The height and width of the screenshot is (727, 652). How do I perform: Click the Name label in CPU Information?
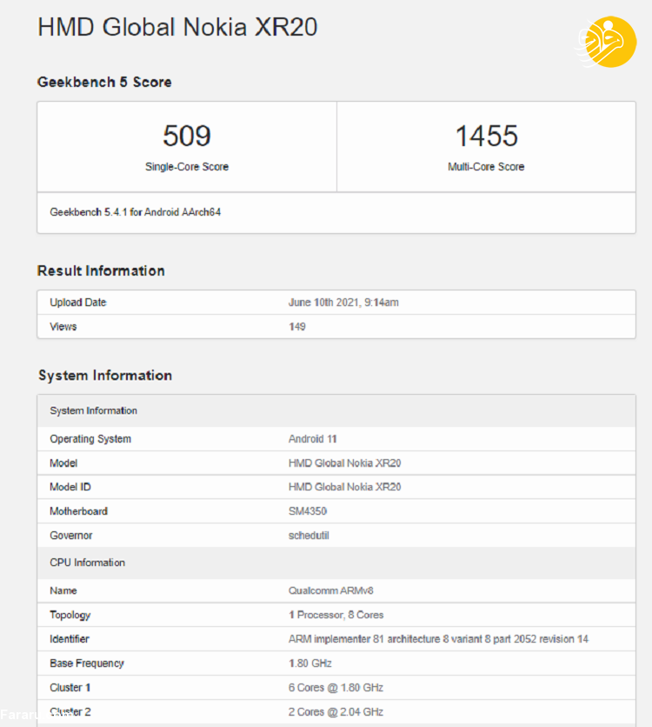click(x=63, y=590)
